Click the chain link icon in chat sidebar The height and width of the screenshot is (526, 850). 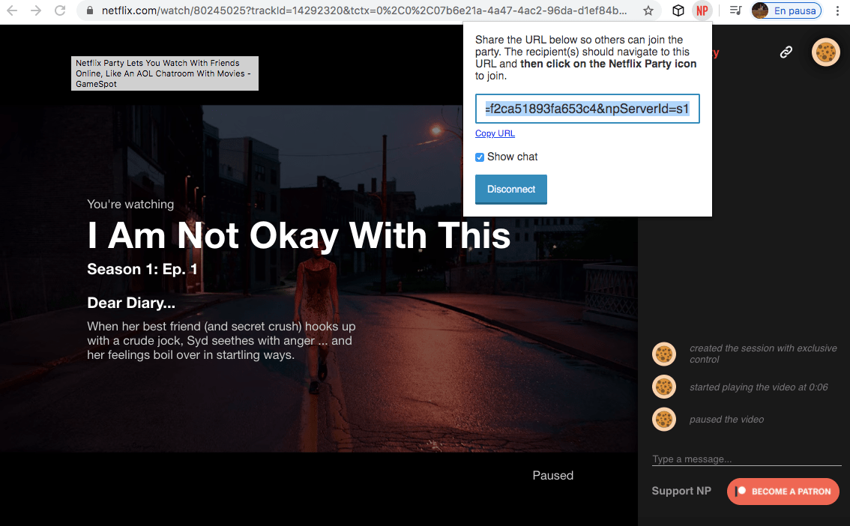(x=786, y=52)
